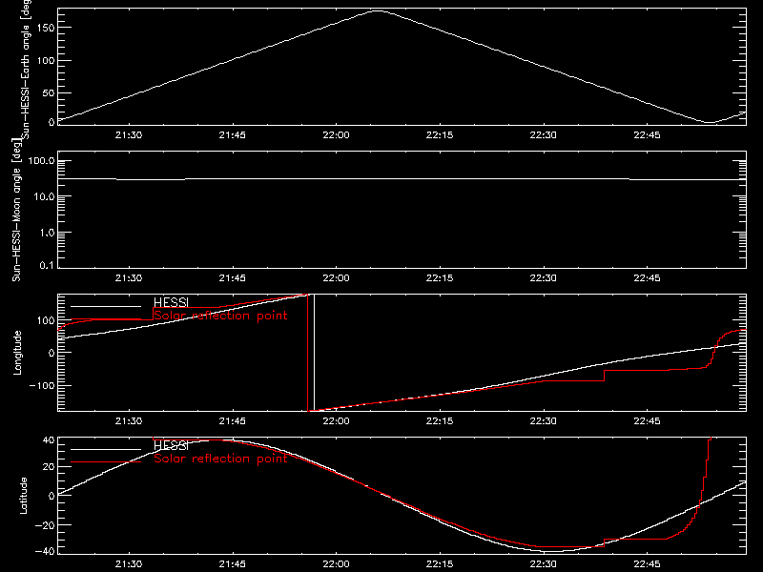This screenshot has width=763, height=572.
Task: Click 22:45 label under Moon angle plot
Action: [648, 278]
